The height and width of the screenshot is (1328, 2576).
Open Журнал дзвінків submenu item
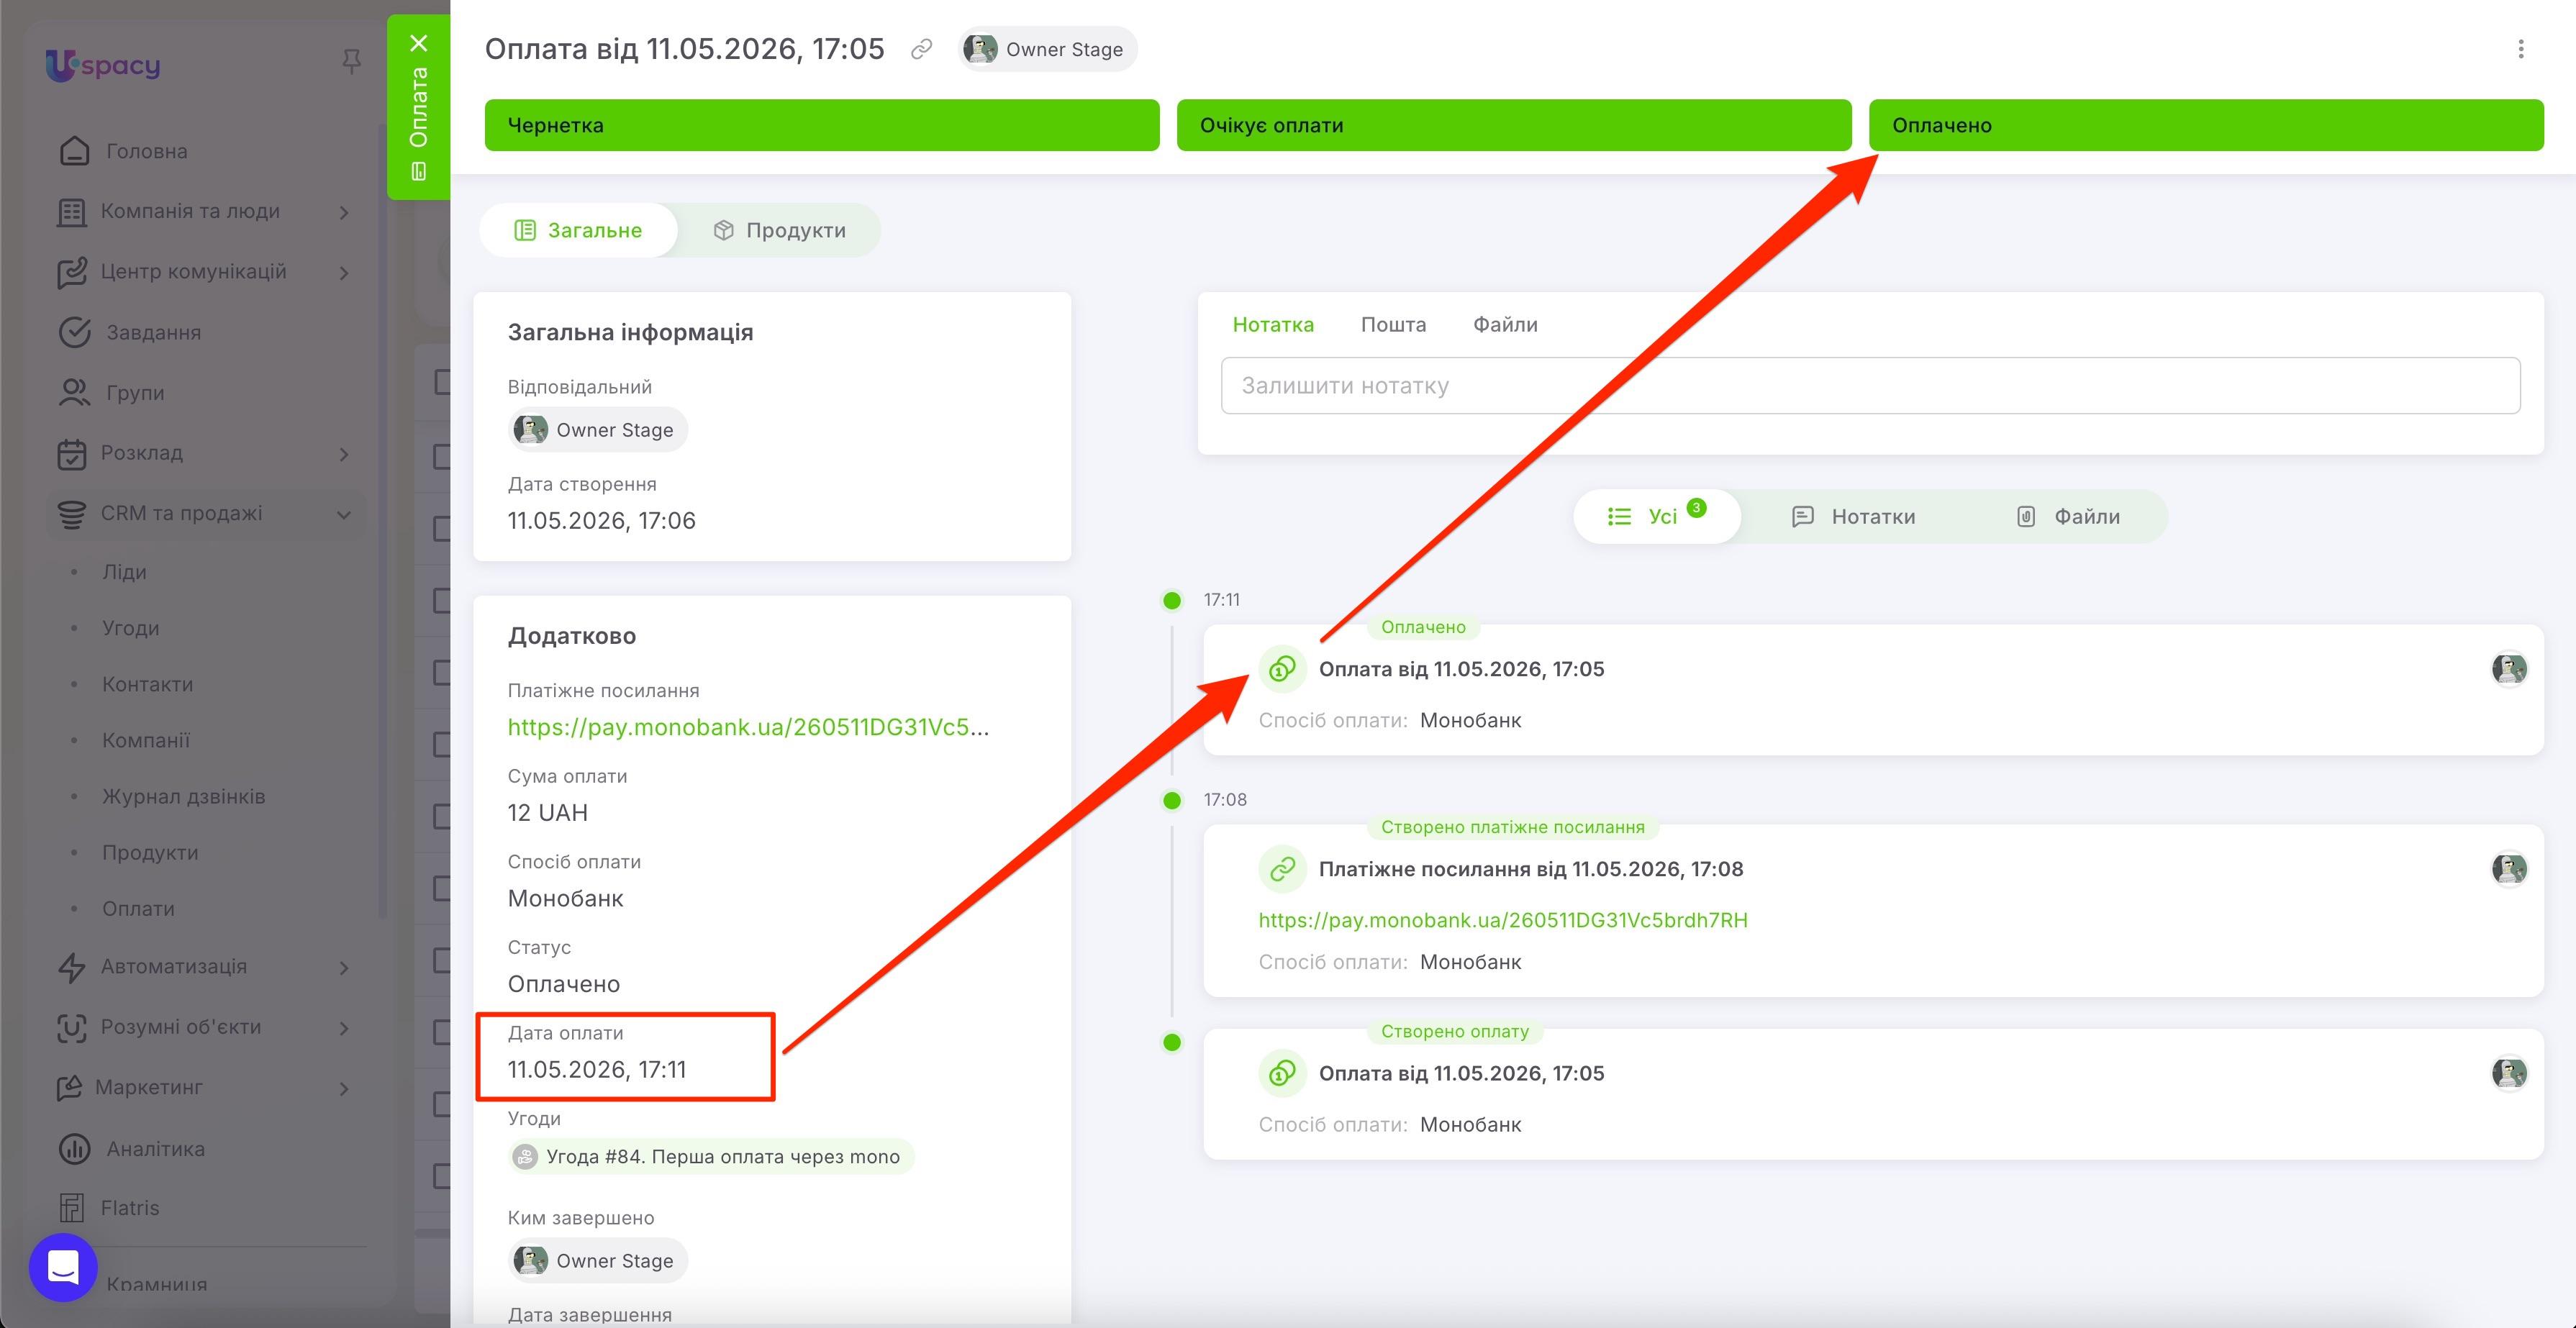(x=183, y=796)
